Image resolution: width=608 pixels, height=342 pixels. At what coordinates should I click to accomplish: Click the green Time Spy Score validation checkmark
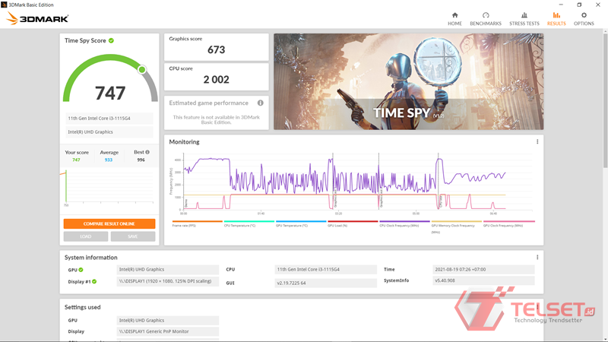click(111, 40)
